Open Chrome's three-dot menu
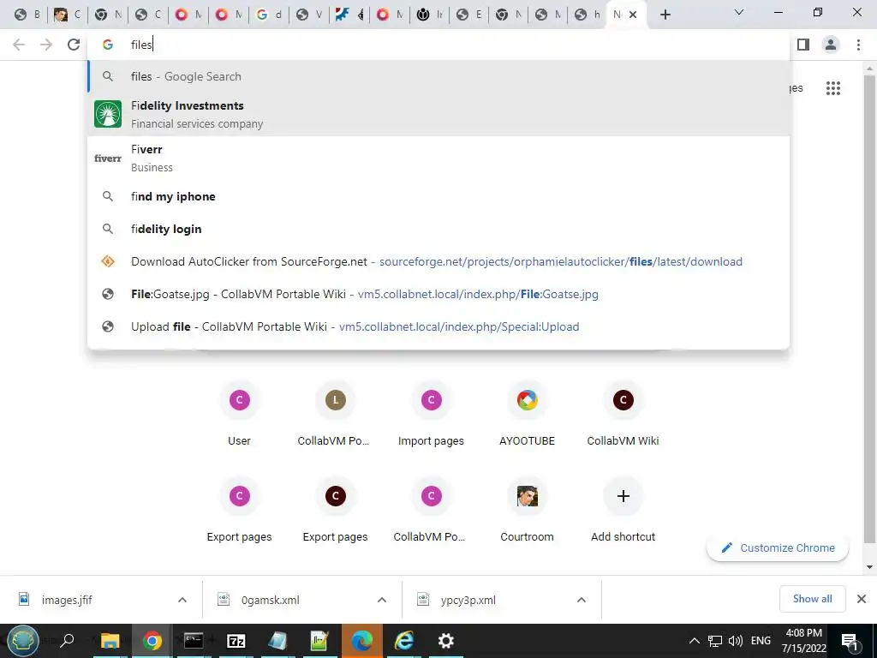The height and width of the screenshot is (658, 877). pyautogui.click(x=858, y=45)
